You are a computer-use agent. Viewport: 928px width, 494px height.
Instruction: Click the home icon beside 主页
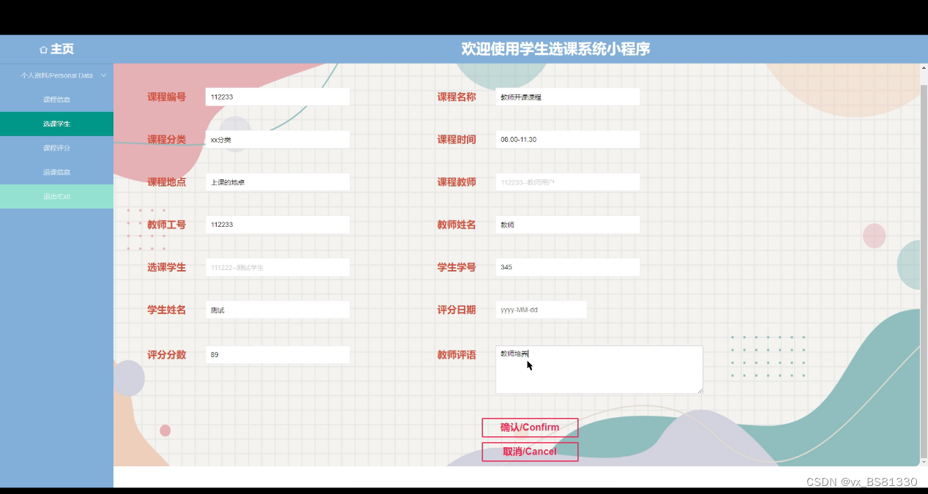(x=43, y=50)
